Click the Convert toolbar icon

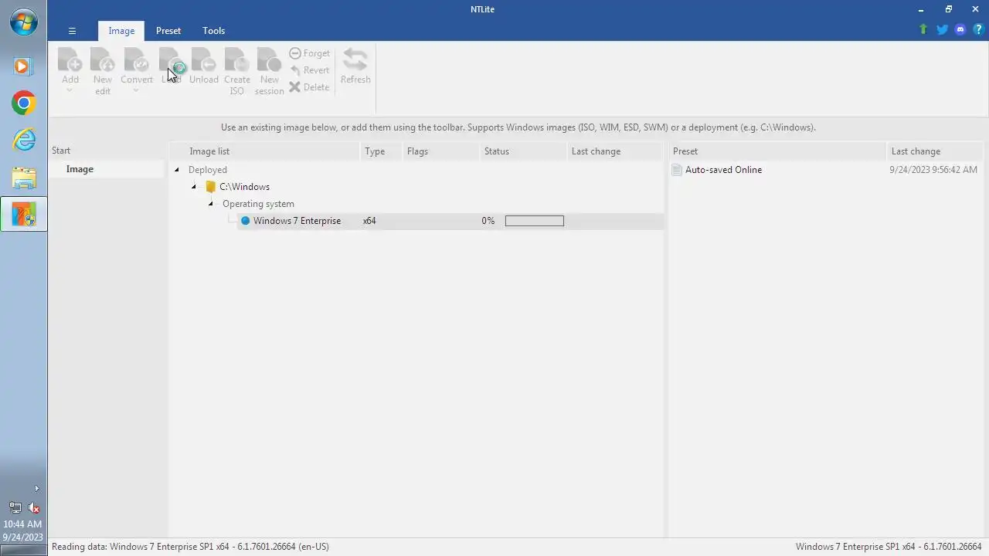pos(136,60)
